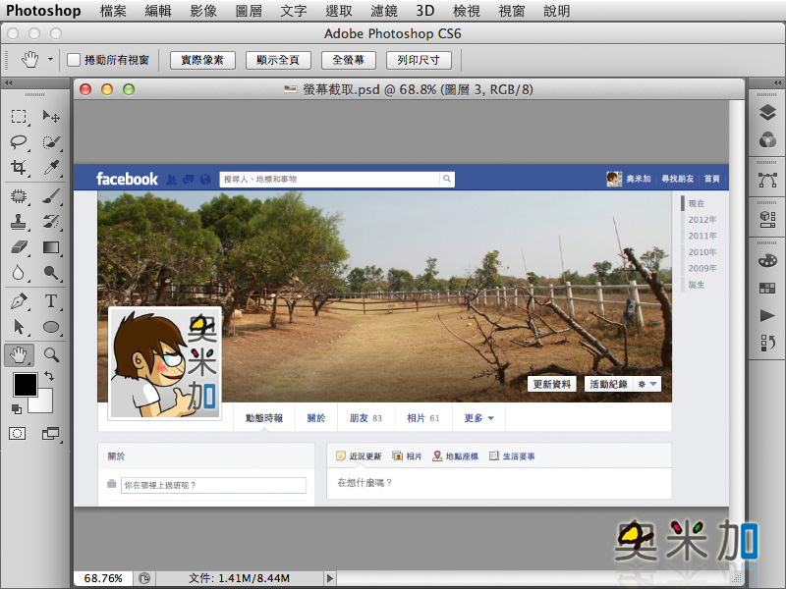Activate the Eraser tool
The width and height of the screenshot is (786, 589).
pyautogui.click(x=19, y=247)
